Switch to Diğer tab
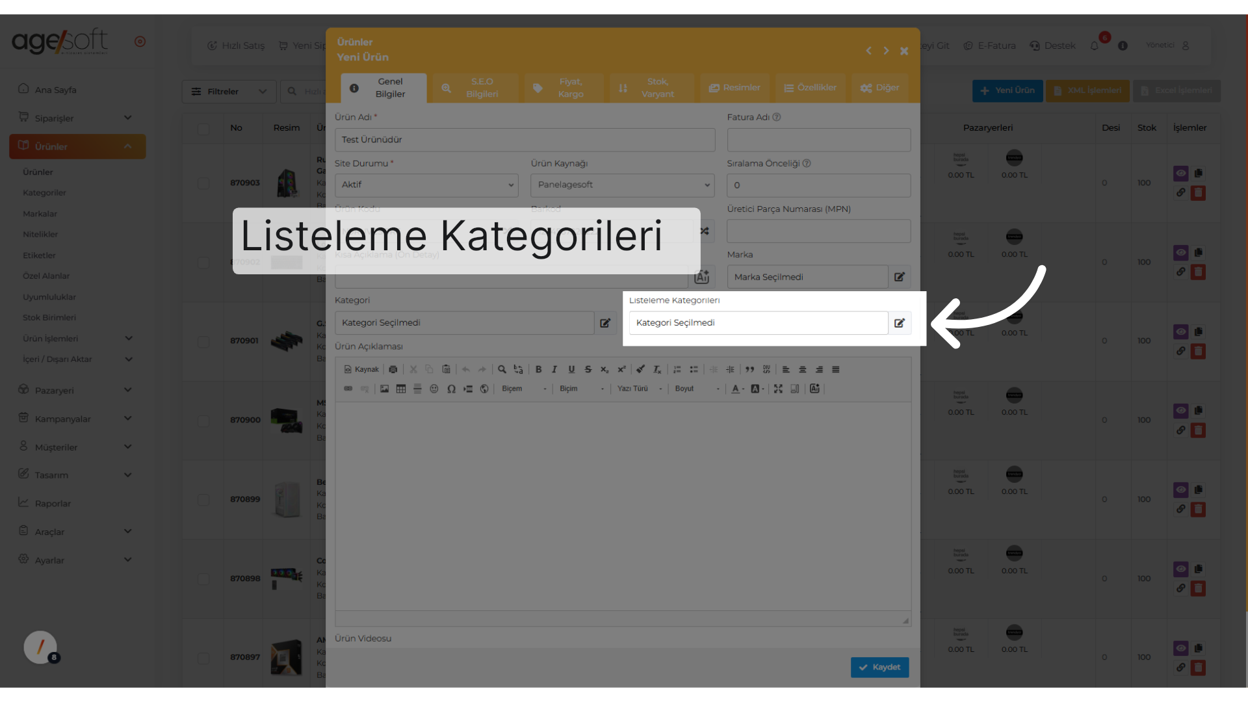 880,88
